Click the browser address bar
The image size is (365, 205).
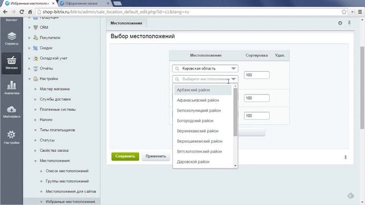tap(189, 11)
